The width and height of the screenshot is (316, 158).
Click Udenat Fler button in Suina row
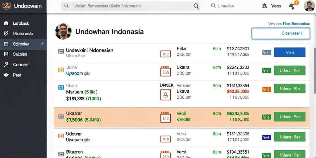click(289, 71)
